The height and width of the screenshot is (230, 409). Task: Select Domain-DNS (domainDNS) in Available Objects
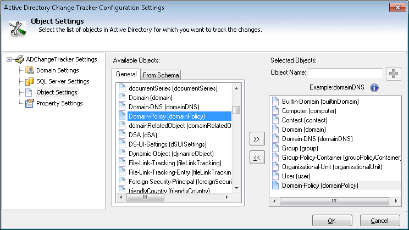click(x=164, y=107)
